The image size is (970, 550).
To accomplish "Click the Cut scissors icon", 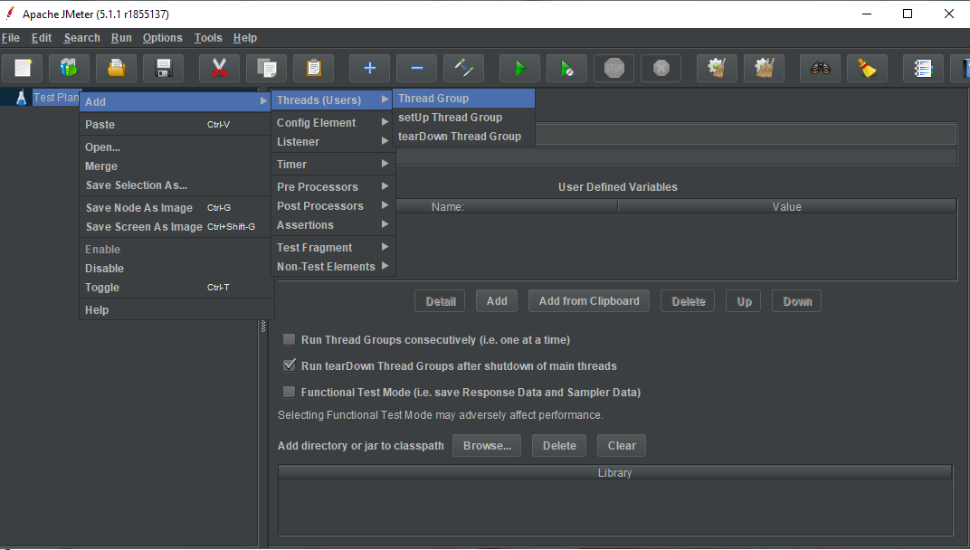I will (219, 68).
